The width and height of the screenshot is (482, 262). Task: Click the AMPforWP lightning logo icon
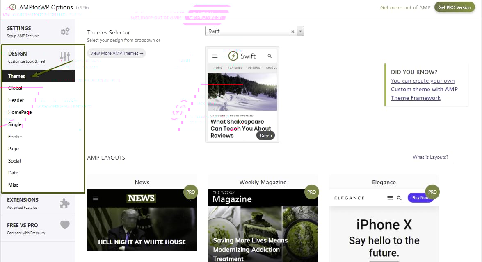click(x=13, y=7)
